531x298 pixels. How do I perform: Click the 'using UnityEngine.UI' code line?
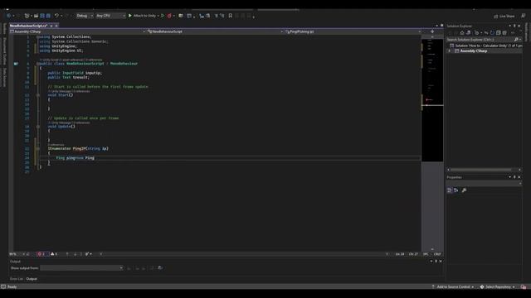coord(61,50)
